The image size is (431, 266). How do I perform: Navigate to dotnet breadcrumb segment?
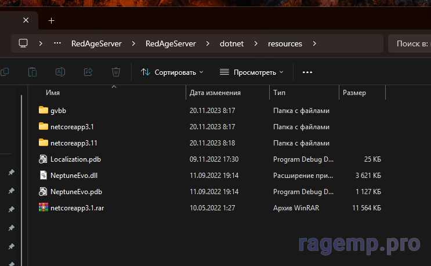[231, 43]
